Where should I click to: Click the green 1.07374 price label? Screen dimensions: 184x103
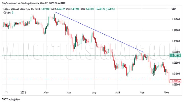(176, 55)
